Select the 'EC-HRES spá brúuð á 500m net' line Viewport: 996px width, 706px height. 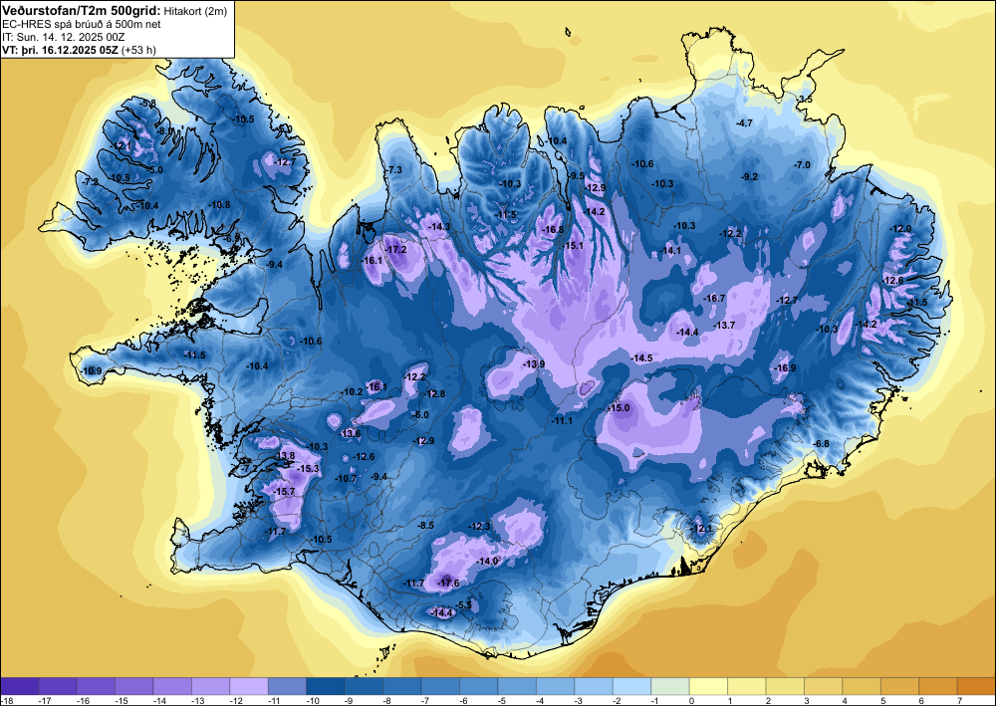click(x=82, y=24)
